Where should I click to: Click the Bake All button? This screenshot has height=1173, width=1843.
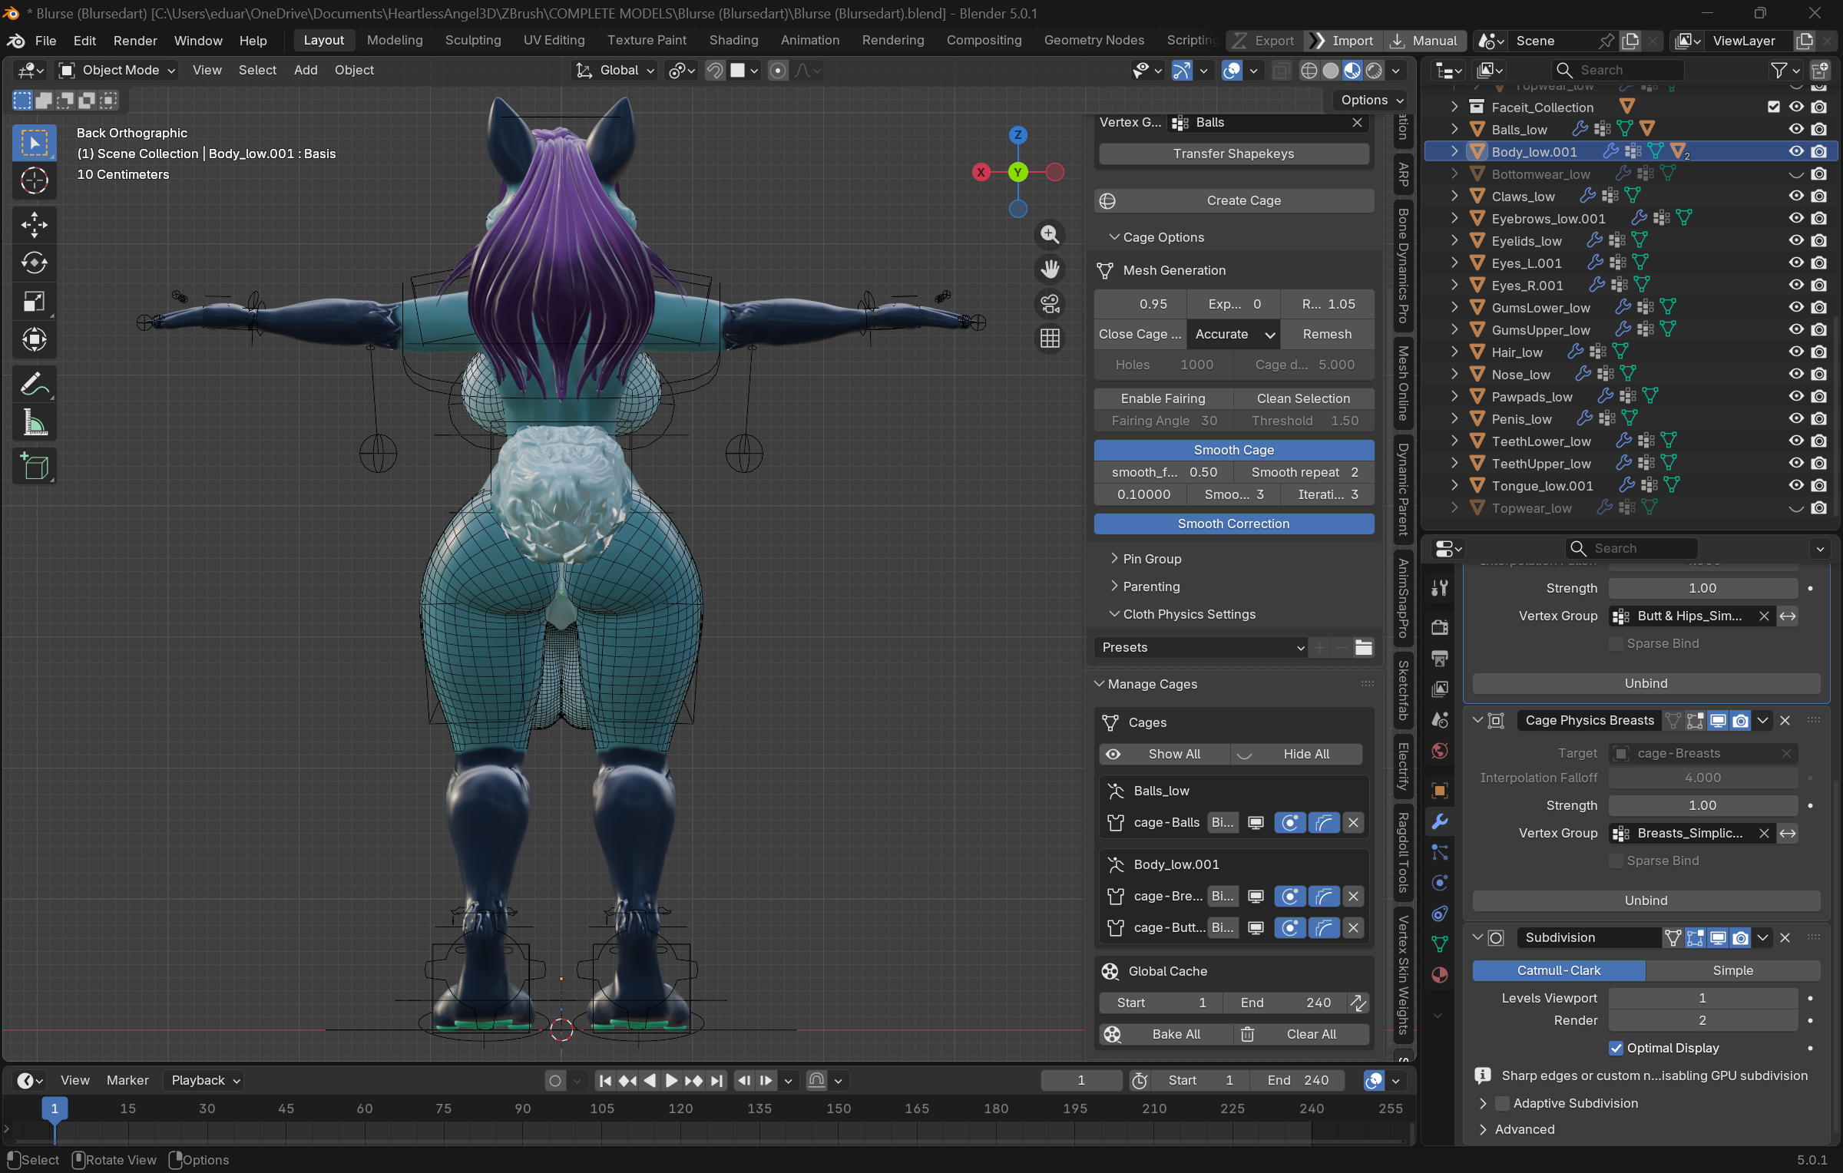1165,1035
